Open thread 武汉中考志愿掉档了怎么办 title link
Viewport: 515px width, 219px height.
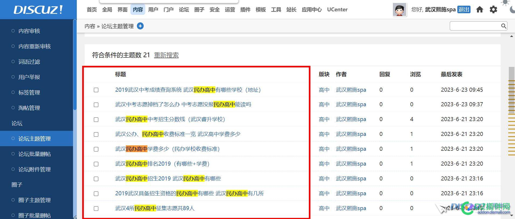(x=183, y=104)
